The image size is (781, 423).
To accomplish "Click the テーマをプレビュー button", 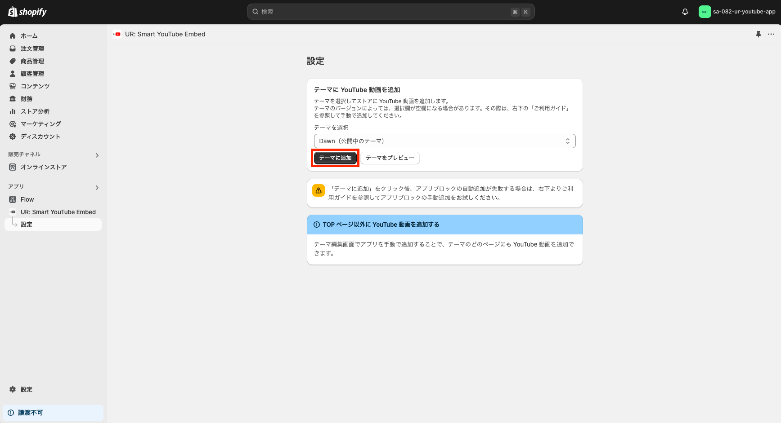I will (390, 158).
